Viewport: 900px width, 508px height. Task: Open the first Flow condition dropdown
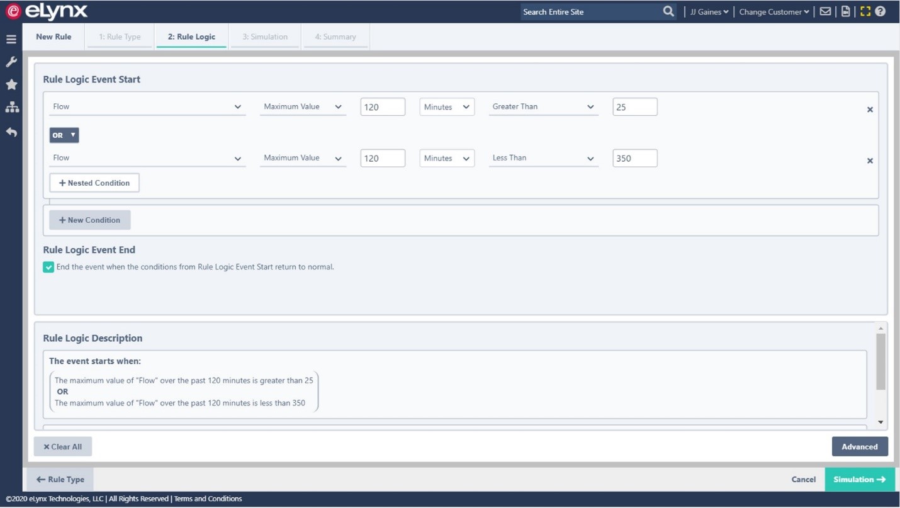147,106
